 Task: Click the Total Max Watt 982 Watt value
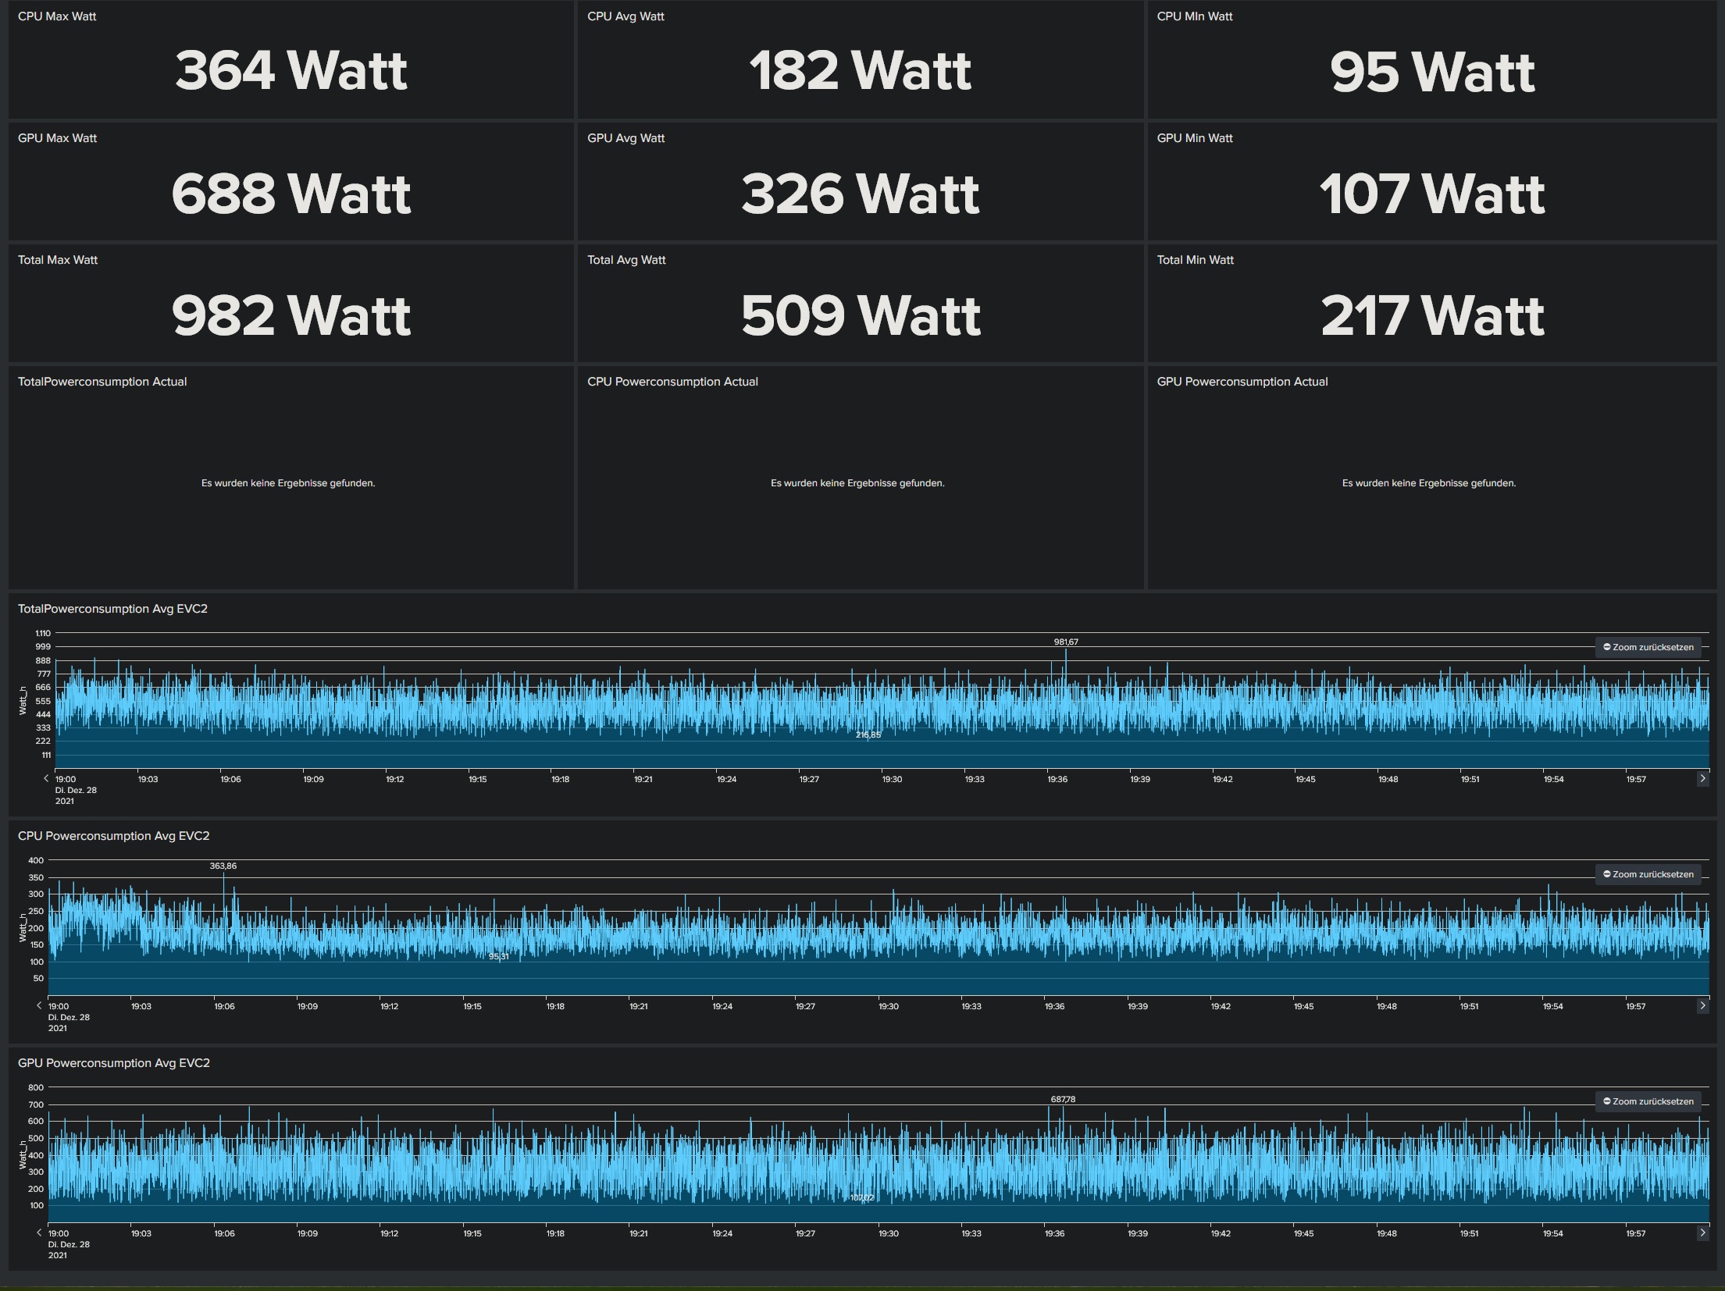pos(290,315)
